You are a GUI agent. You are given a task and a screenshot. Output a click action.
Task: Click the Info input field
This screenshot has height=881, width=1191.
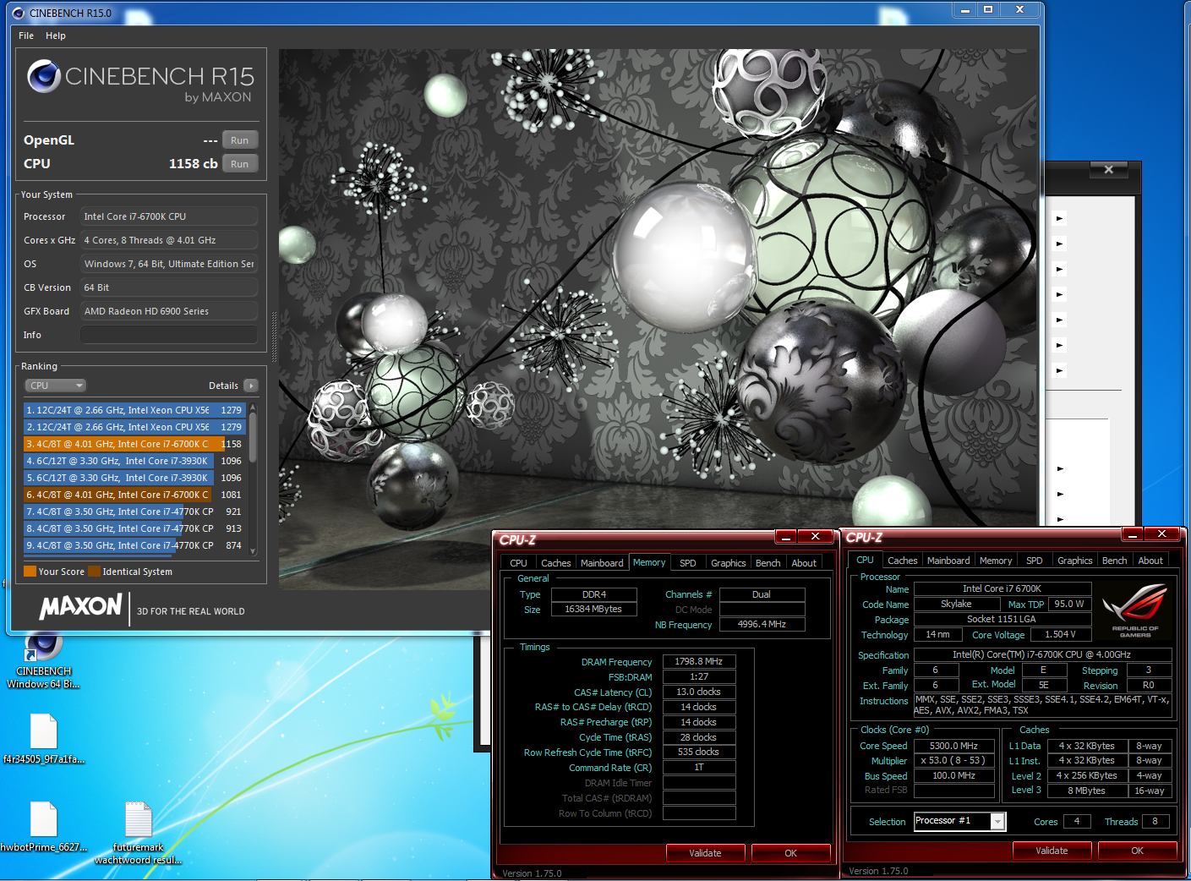[x=169, y=335]
